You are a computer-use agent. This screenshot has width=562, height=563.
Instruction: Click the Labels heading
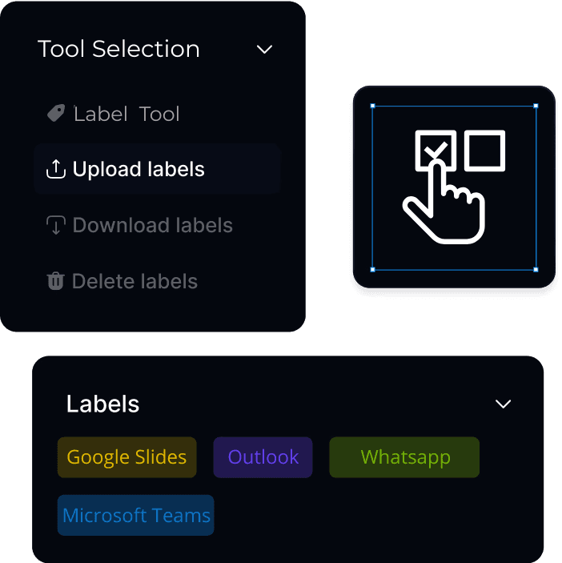point(102,404)
